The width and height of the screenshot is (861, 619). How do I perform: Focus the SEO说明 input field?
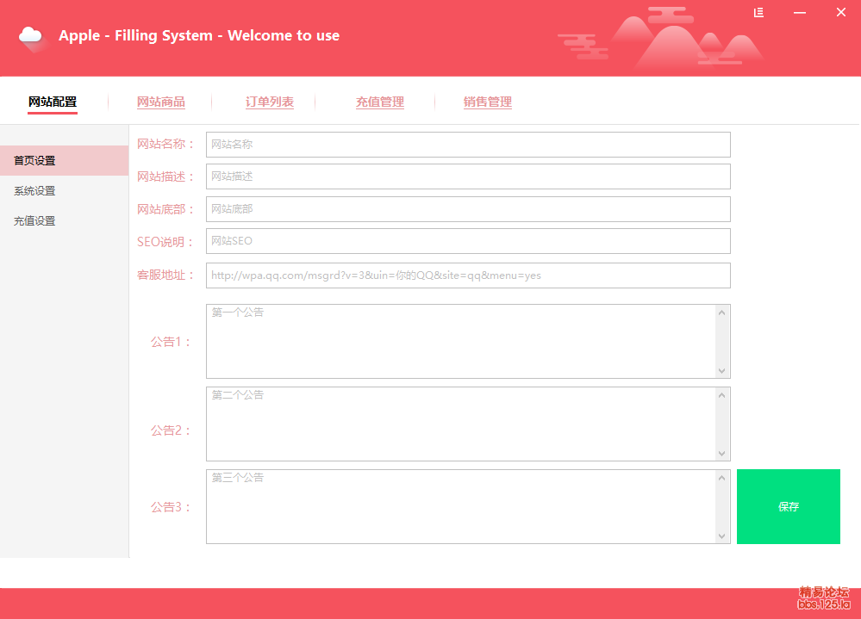click(x=468, y=241)
